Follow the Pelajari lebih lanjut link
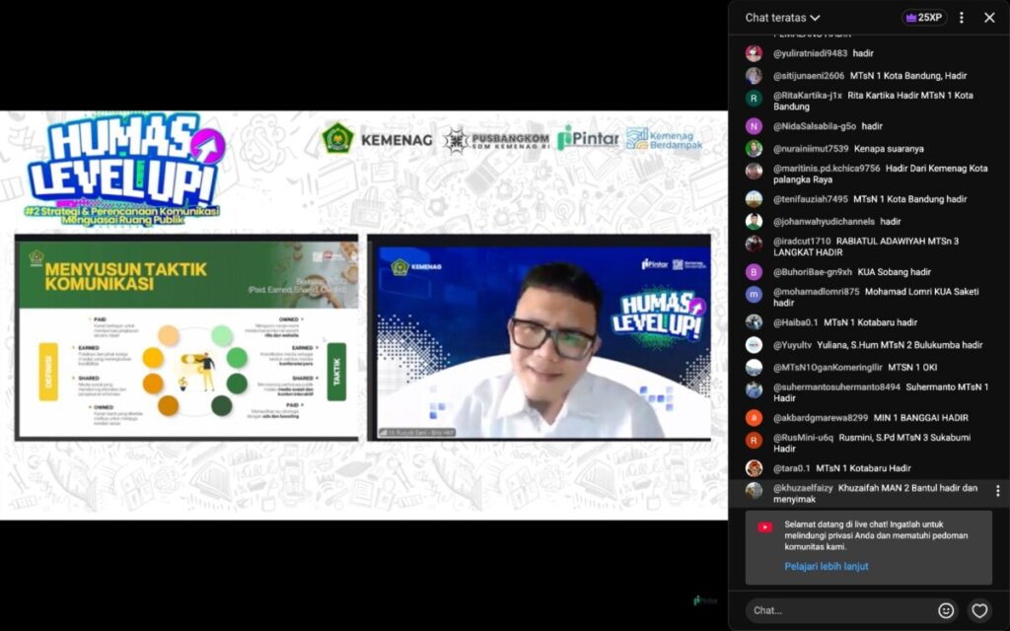This screenshot has width=1010, height=631. (827, 567)
